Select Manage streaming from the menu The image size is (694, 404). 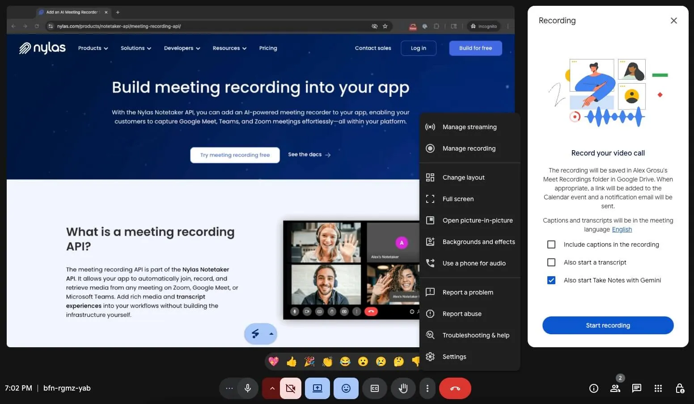point(470,127)
